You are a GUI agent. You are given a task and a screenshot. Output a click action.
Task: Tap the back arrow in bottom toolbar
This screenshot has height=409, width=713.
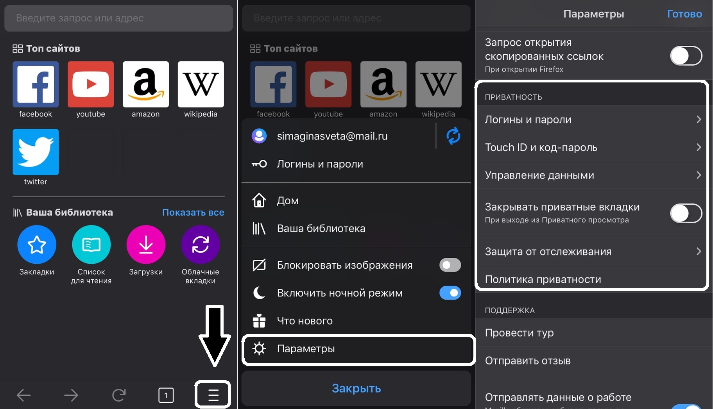[24, 395]
